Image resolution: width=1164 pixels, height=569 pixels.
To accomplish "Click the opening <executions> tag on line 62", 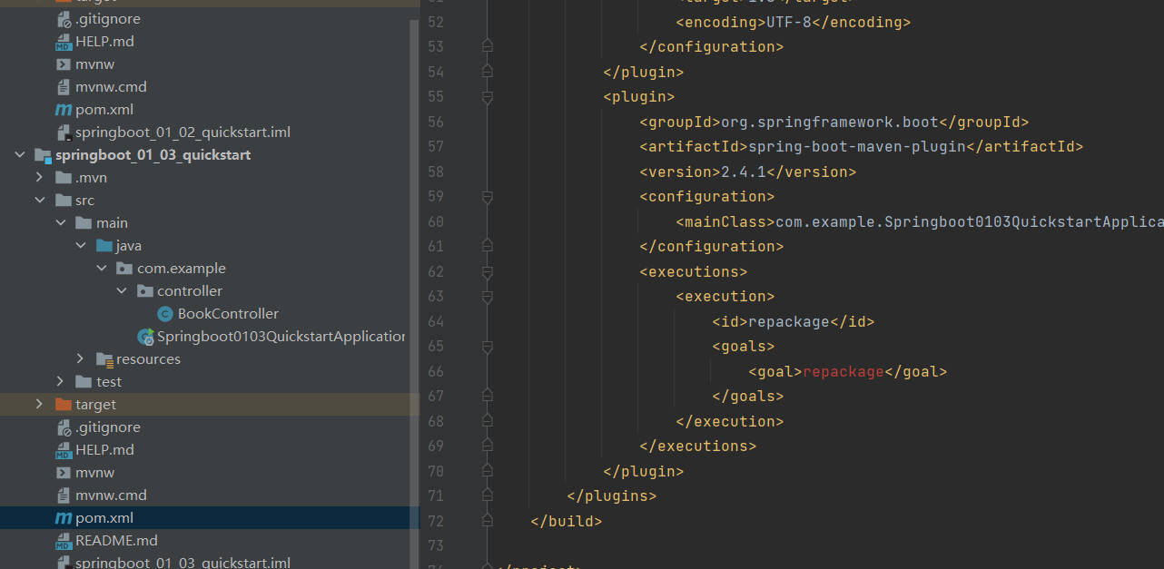I will tap(693, 271).
